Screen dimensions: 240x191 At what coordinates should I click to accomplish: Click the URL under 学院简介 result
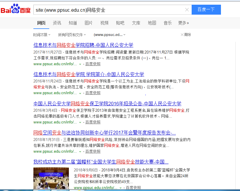click(x=55, y=93)
